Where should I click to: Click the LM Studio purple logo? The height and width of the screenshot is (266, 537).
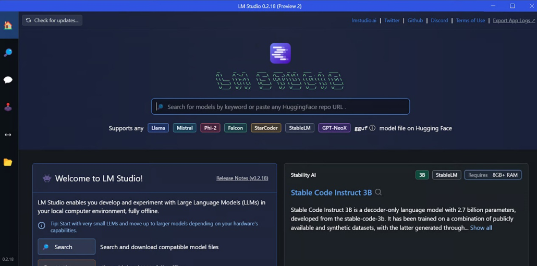tap(280, 53)
